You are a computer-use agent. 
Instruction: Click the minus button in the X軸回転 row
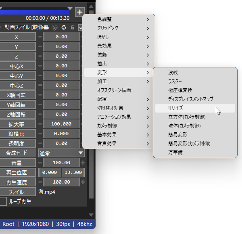pos(40,95)
